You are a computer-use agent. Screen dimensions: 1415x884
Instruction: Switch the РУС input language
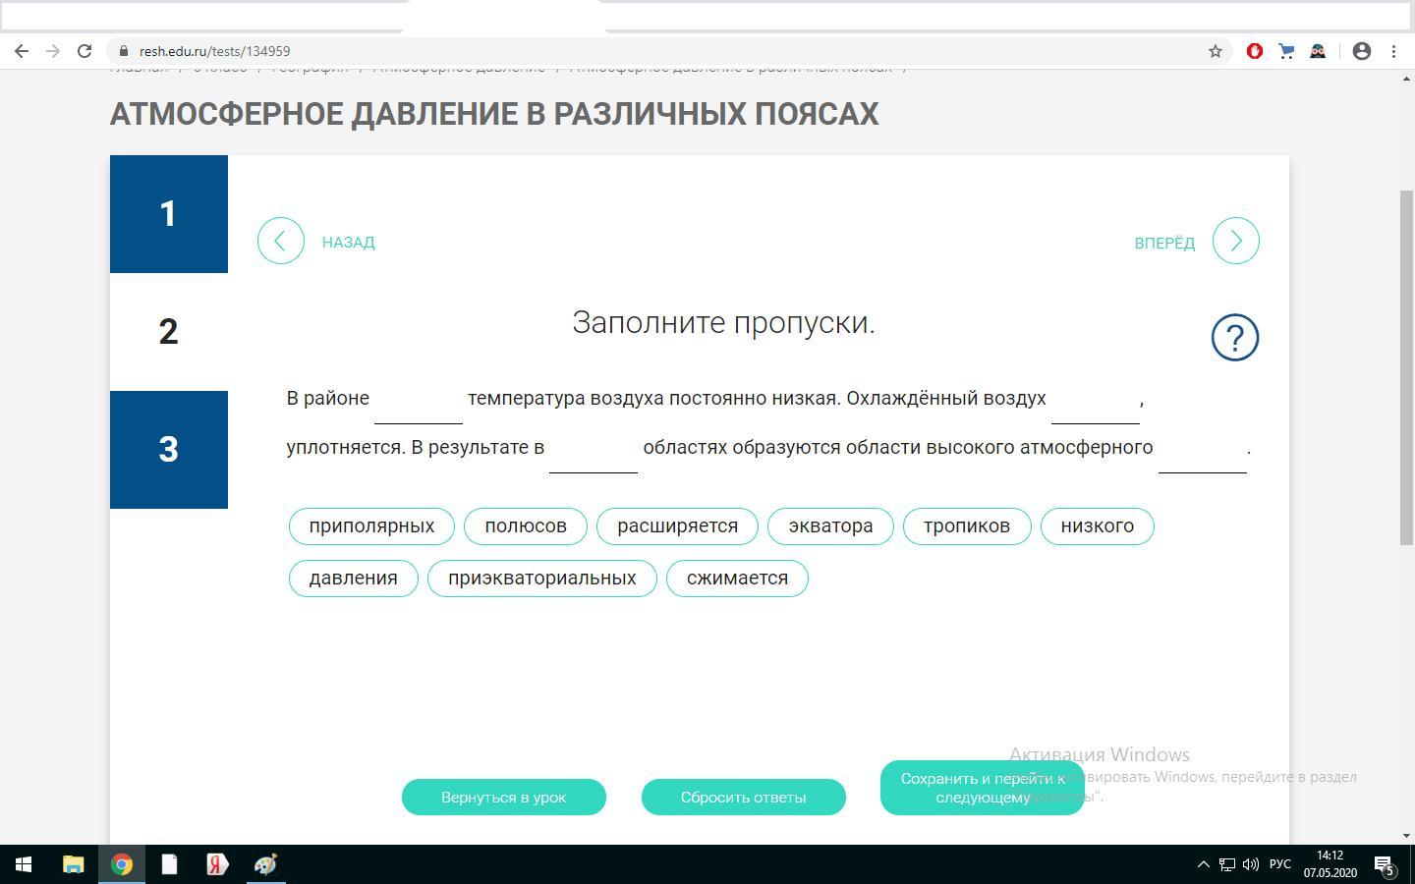pos(1280,864)
